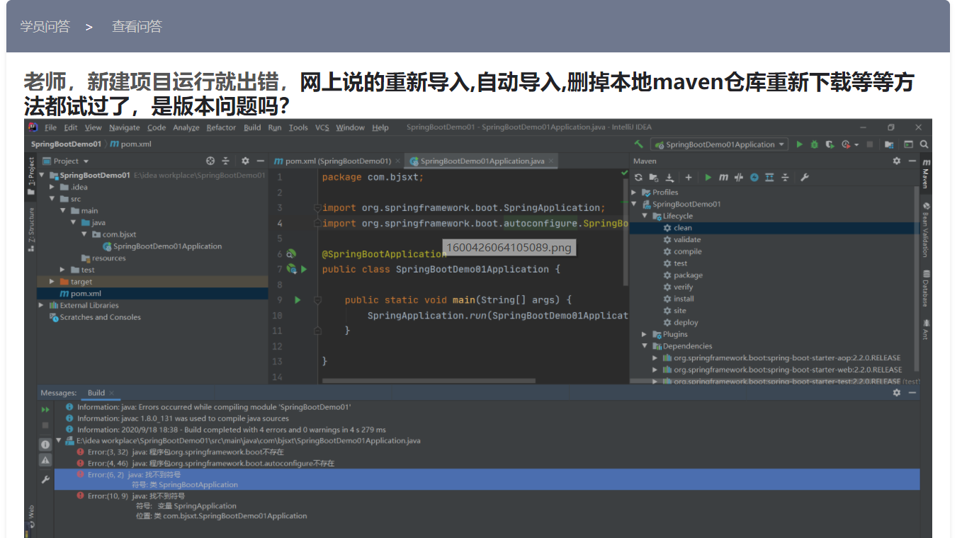This screenshot has width=962, height=538.
Task: Toggle information messages filter 'i' button
Action: click(x=45, y=445)
